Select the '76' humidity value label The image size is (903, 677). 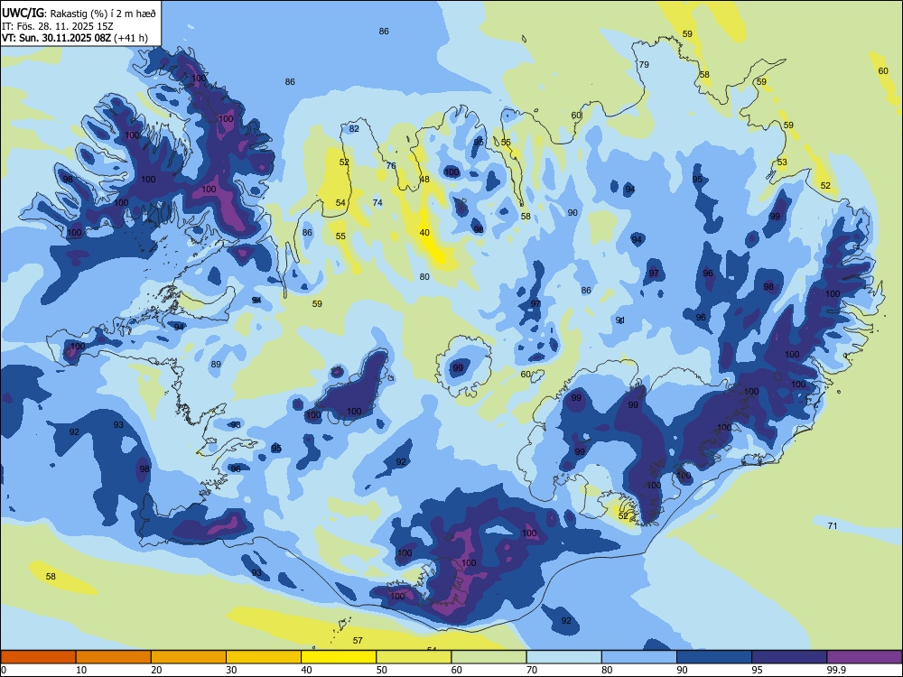pyautogui.click(x=391, y=165)
